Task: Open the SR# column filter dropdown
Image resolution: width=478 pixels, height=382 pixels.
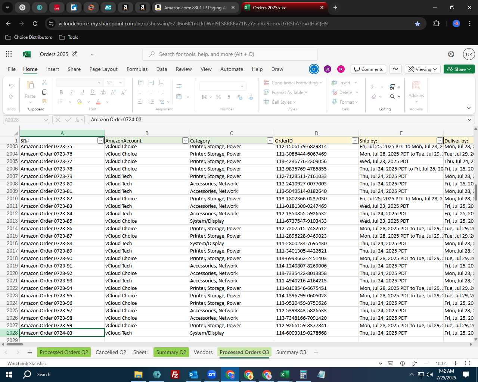Action: [x=100, y=141]
